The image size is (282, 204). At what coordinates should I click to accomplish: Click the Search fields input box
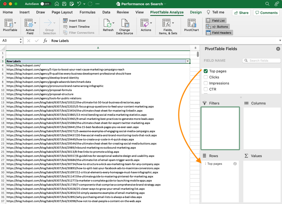point(261,60)
